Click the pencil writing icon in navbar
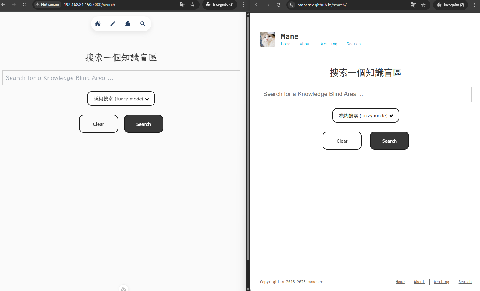 point(113,24)
